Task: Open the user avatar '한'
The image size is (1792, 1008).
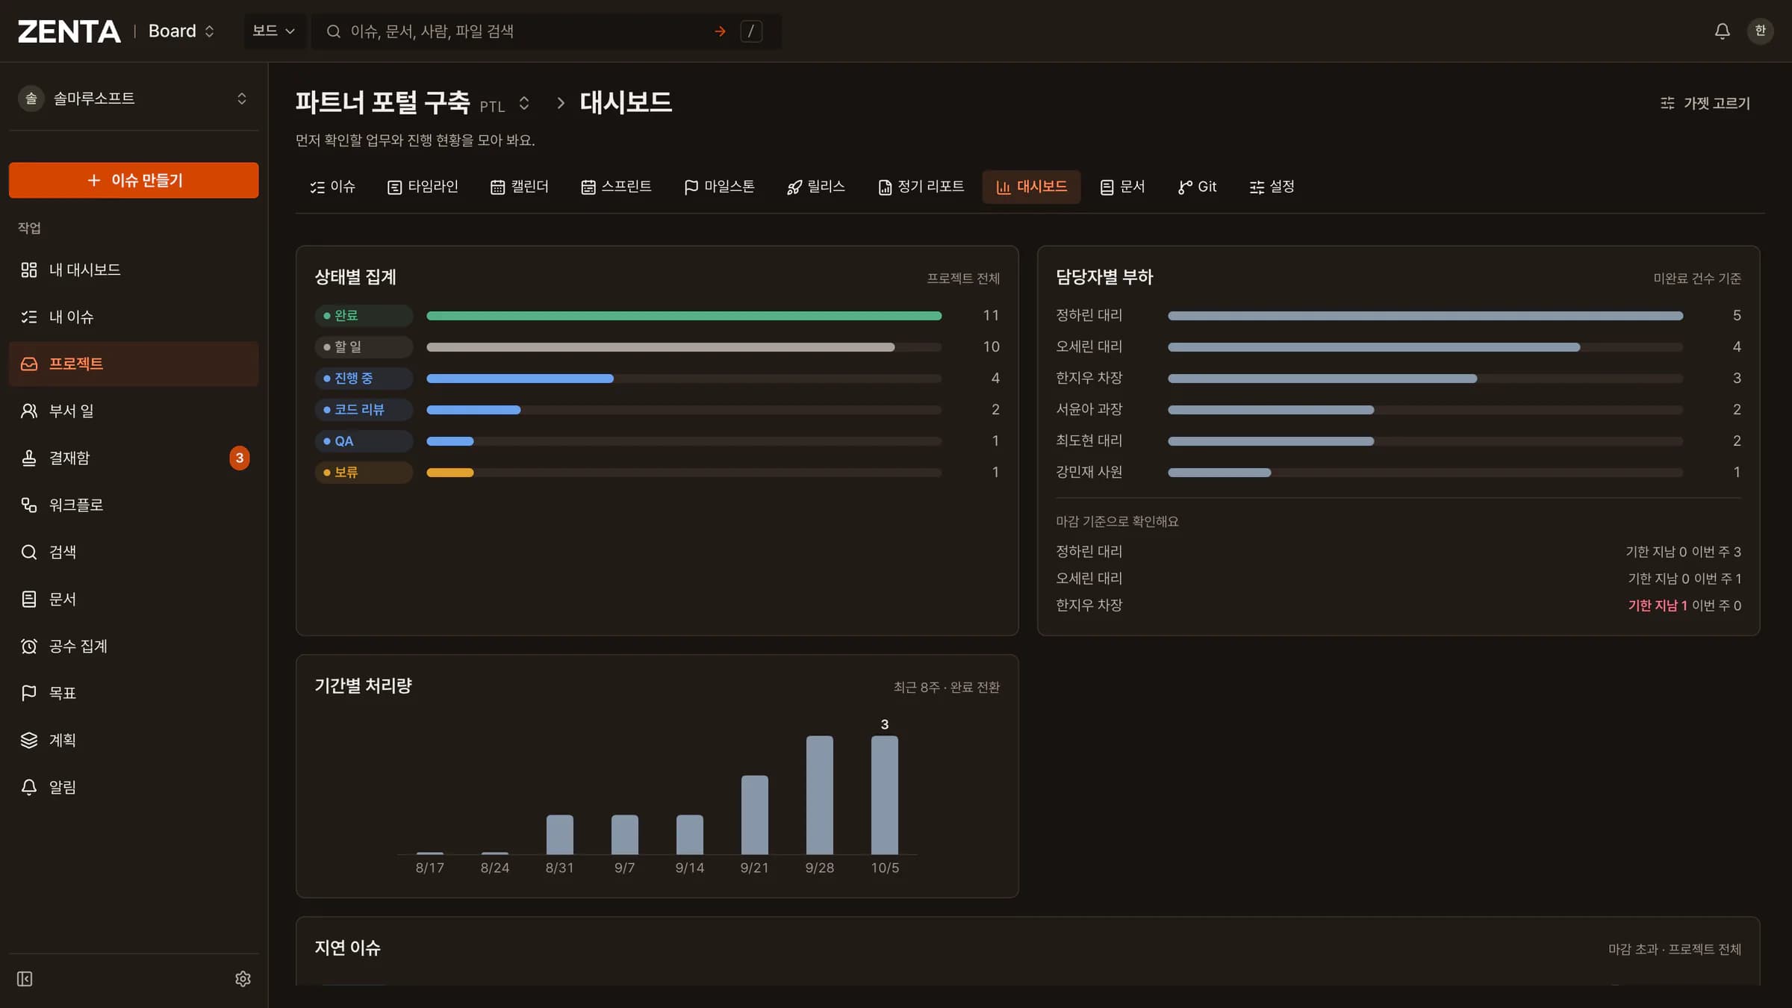Action: (x=1760, y=31)
